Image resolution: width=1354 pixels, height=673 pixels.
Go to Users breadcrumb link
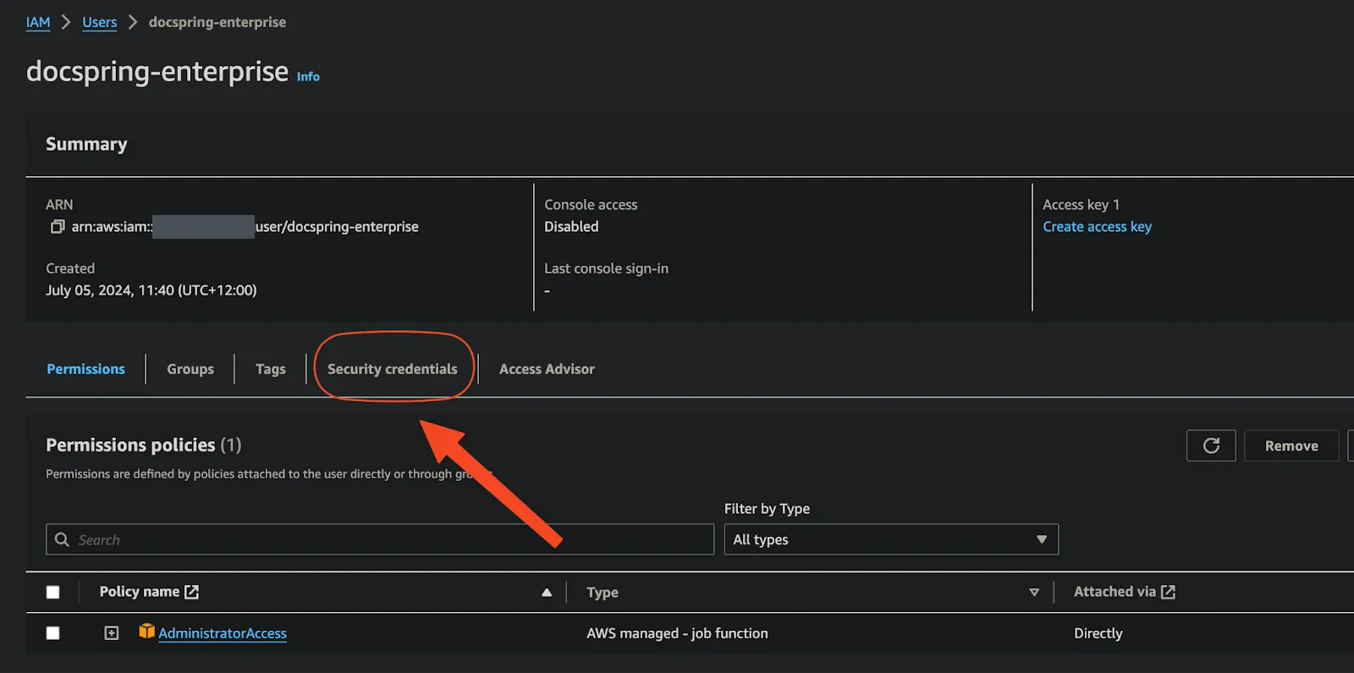(100, 22)
